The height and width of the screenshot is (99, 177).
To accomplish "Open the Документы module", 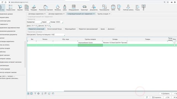I will coord(94,8).
